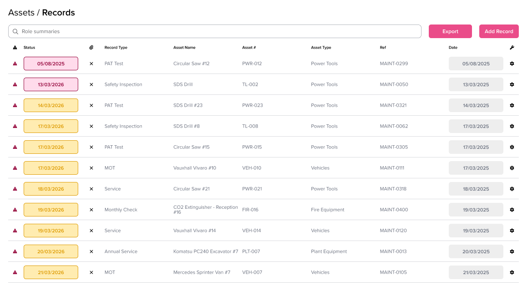
Task: Open date picker showing 18/03/2025
Action: pos(476,189)
